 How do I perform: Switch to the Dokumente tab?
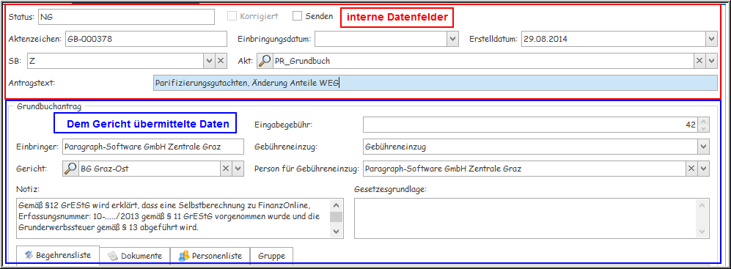click(x=135, y=256)
